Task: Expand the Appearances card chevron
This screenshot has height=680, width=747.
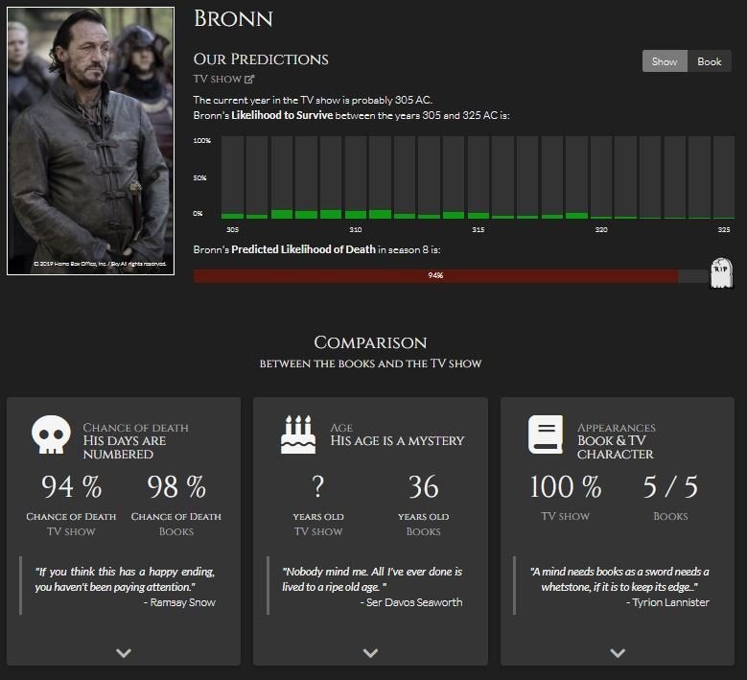Action: (x=618, y=652)
